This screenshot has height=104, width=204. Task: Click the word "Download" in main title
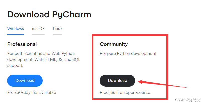coord(28,14)
